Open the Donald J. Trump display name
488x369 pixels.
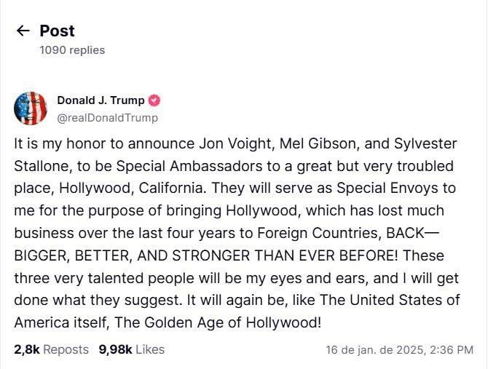point(101,100)
